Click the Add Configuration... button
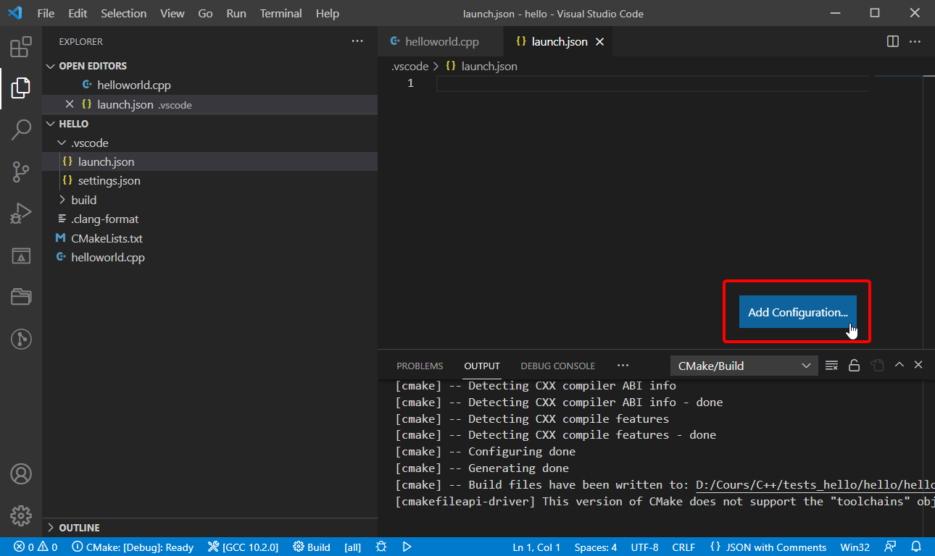The width and height of the screenshot is (935, 556). pyautogui.click(x=798, y=312)
